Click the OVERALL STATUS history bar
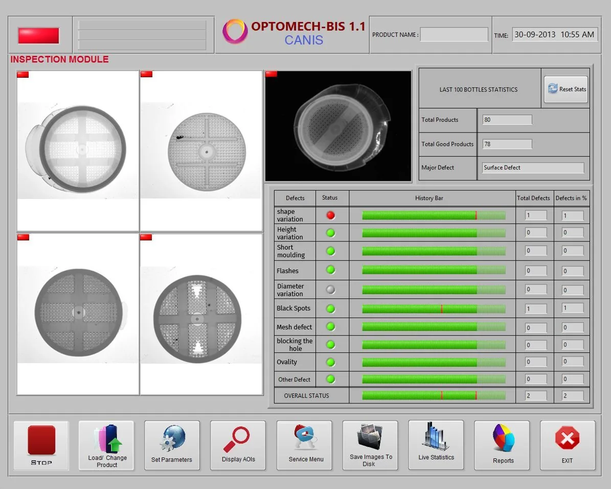Viewport: 611px width, 489px height. [433, 395]
